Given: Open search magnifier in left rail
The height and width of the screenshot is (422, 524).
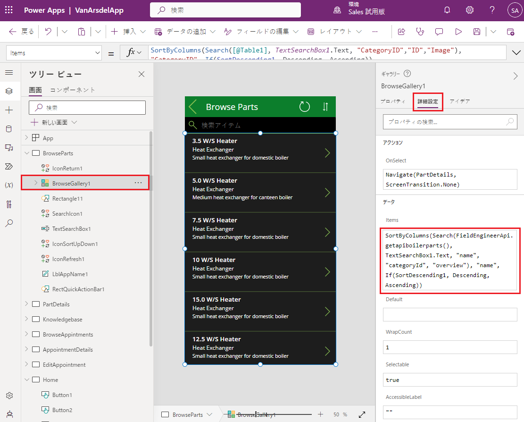Looking at the screenshot, I should pyautogui.click(x=9, y=223).
